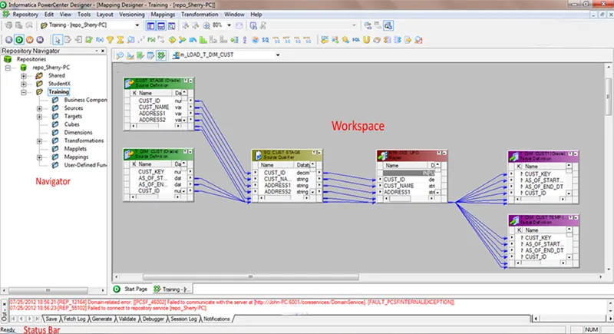Viewport: 614px width, 334px height.
Task: Click the zoom-in magnifier icon
Action: [206, 25]
